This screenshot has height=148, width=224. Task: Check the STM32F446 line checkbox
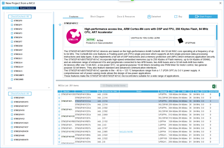[12, 136]
